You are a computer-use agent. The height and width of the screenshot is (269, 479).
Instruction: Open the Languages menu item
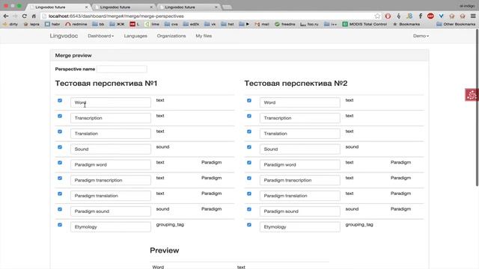click(x=135, y=36)
